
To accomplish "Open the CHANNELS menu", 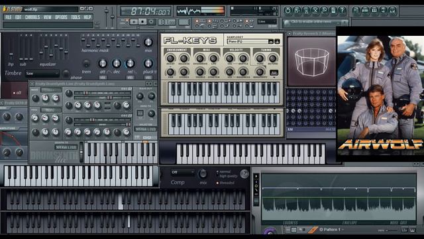I will click(32, 17).
